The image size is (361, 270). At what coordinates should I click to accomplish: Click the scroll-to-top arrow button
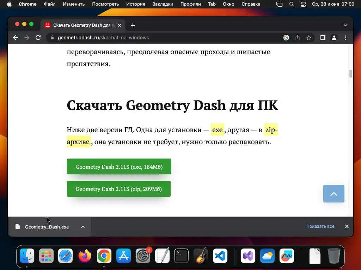[334, 194]
